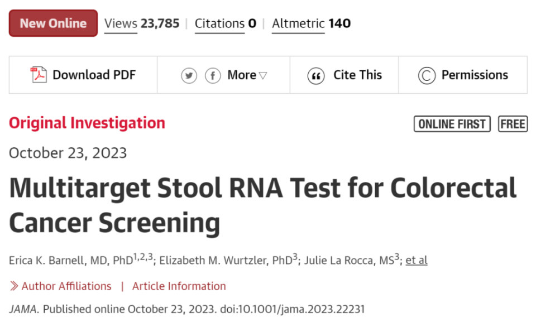Click the PDF file icon
Screen dimensions: 536x322
(x=38, y=75)
